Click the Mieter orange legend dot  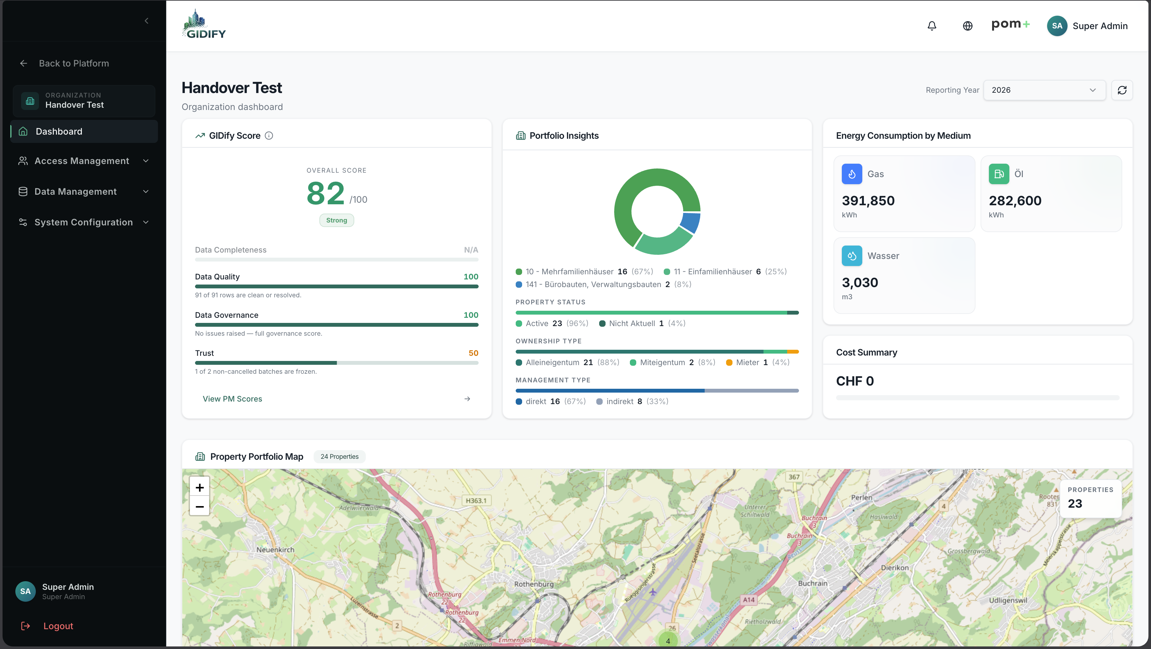729,363
